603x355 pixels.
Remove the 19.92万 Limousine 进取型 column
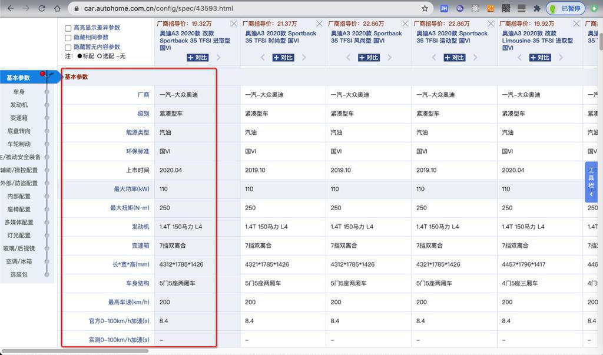point(576,24)
